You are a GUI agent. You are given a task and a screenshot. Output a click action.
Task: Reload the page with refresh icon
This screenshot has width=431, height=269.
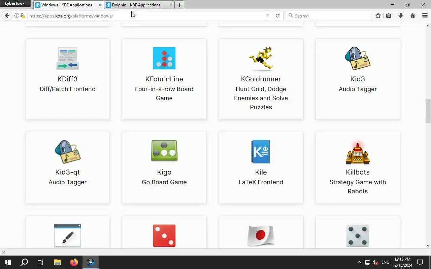click(277, 15)
